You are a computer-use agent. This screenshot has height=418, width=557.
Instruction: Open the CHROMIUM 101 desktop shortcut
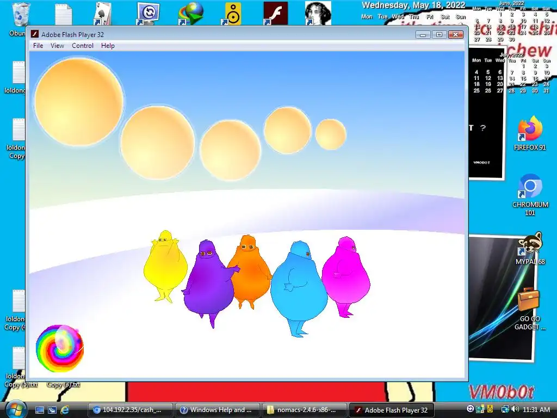(530, 195)
